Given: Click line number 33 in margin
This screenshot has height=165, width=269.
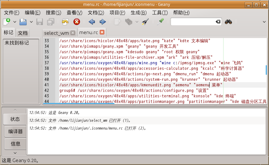Looking at the screenshot, I should (47, 41).
